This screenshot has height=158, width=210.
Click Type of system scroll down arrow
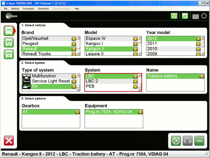(x=78, y=89)
